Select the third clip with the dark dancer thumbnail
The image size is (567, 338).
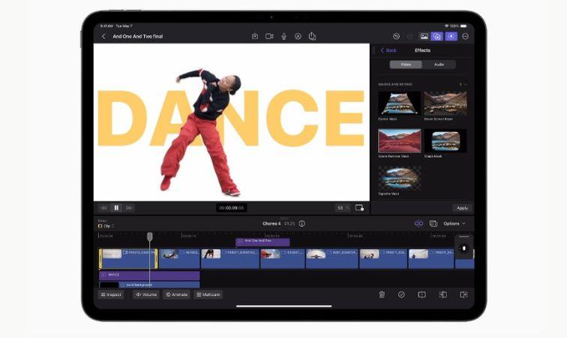pos(230,258)
